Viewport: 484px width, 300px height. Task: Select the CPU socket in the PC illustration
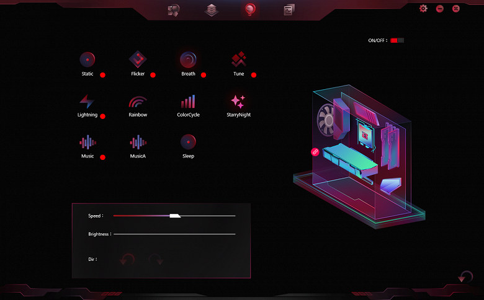[x=365, y=135]
